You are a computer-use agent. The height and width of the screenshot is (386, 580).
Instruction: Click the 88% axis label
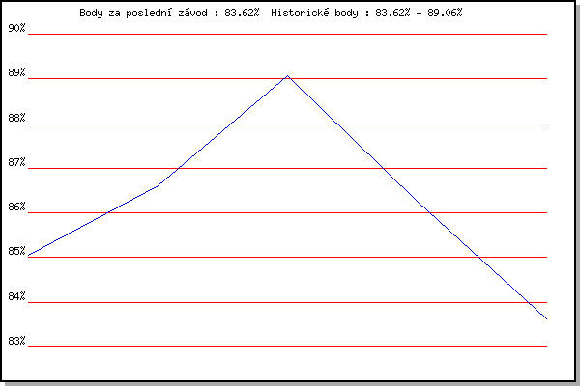click(x=16, y=119)
